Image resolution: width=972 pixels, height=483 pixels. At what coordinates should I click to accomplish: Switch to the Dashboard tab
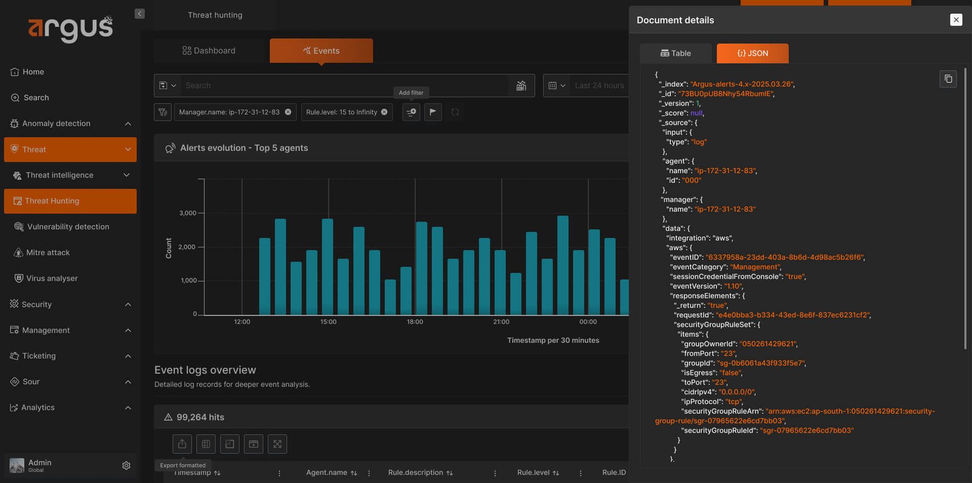click(x=209, y=50)
